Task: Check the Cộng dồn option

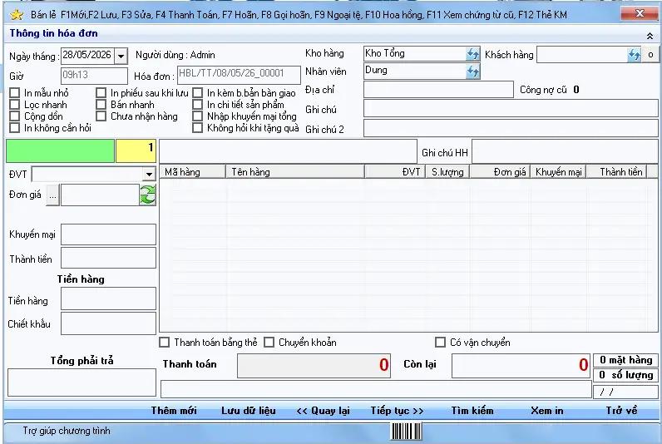Action: click(x=15, y=116)
